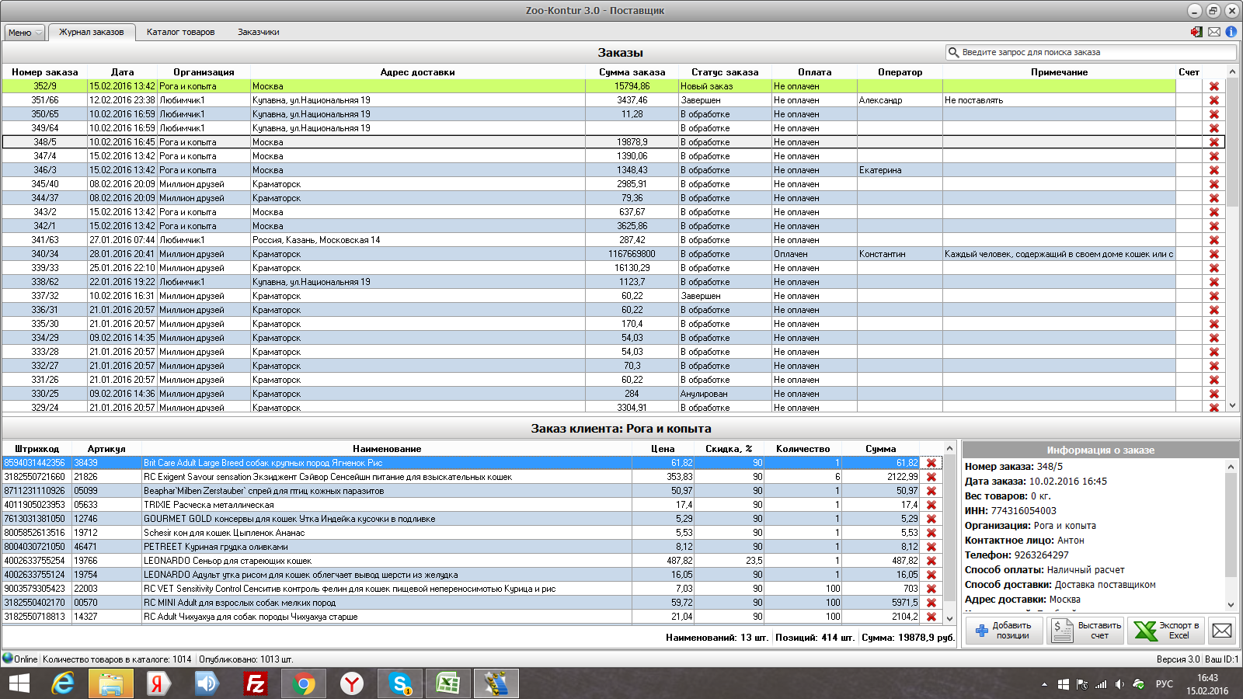Switch to Заказчики tab
Viewport: 1243px width, 699px height.
258,32
